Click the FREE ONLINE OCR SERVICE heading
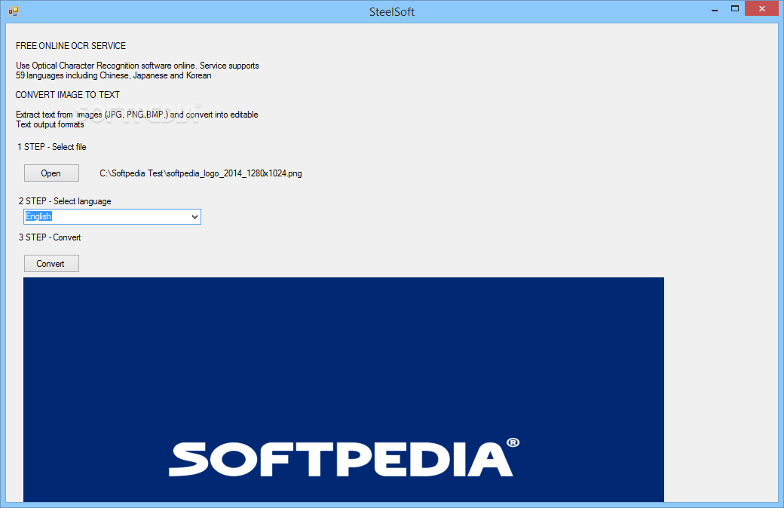 coord(71,46)
